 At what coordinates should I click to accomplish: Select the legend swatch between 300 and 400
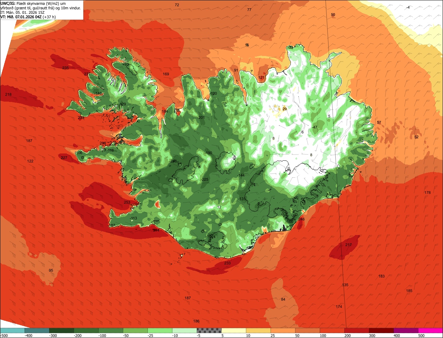(x=381, y=330)
